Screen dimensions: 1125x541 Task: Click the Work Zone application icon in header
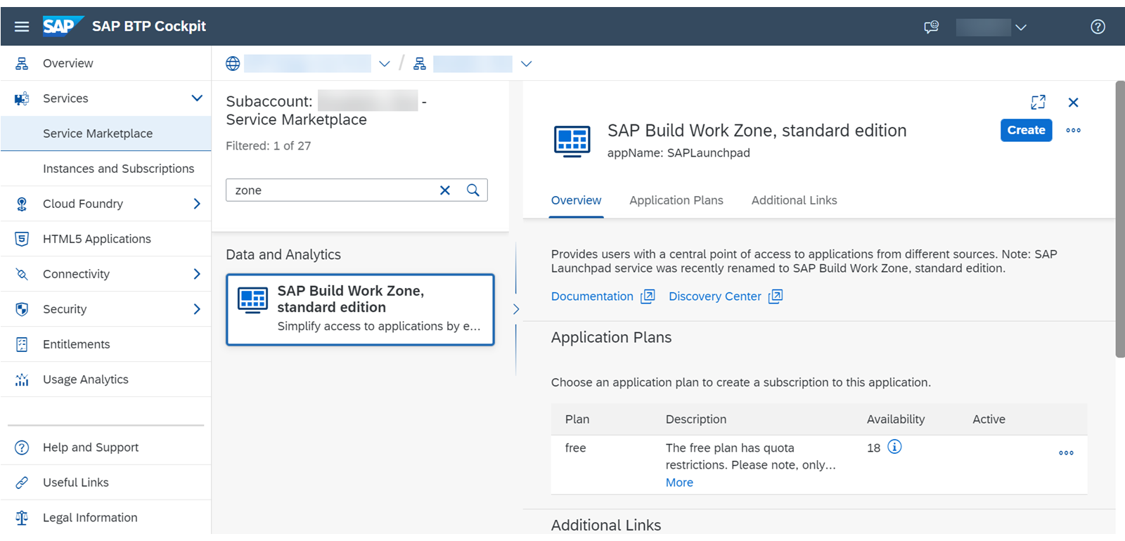(x=572, y=141)
